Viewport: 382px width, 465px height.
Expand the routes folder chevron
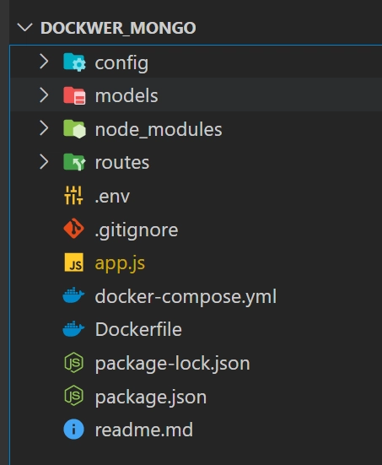point(44,162)
